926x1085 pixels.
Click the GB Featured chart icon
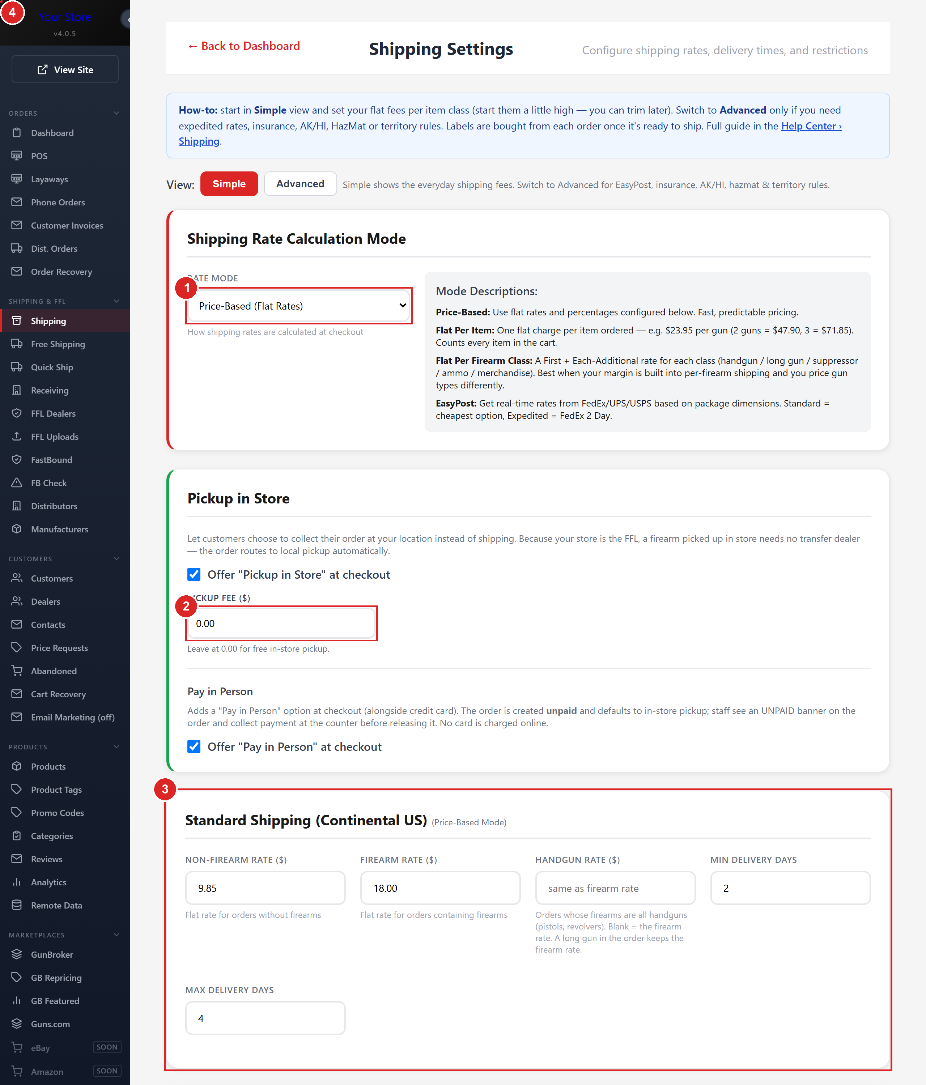tap(17, 1000)
